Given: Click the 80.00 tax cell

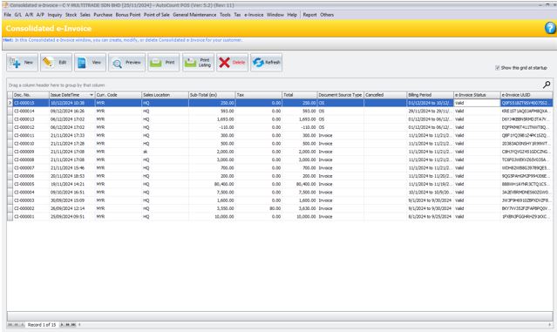Looking at the screenshot, I should [259, 208].
